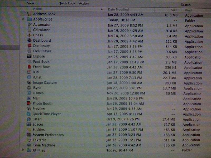Click the iCal calendar icon
The height and width of the screenshot is (158, 211).
[29, 72]
